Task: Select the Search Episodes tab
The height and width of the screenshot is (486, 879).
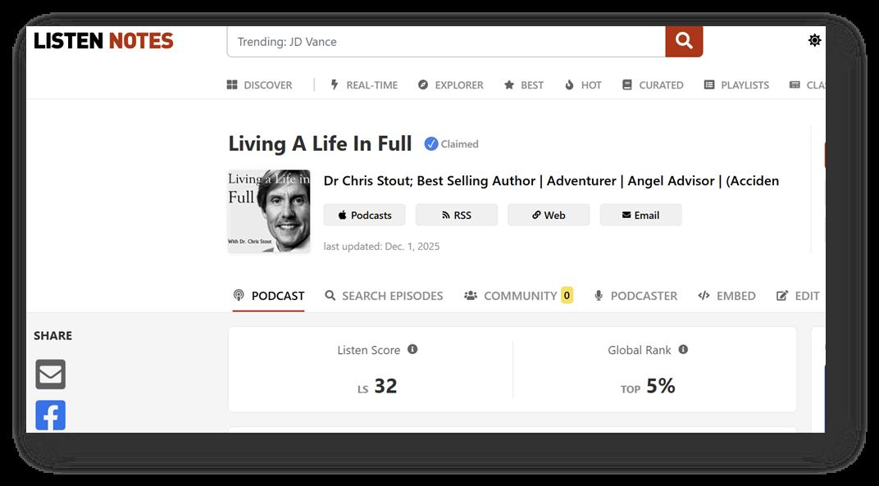Action: pyautogui.click(x=384, y=296)
